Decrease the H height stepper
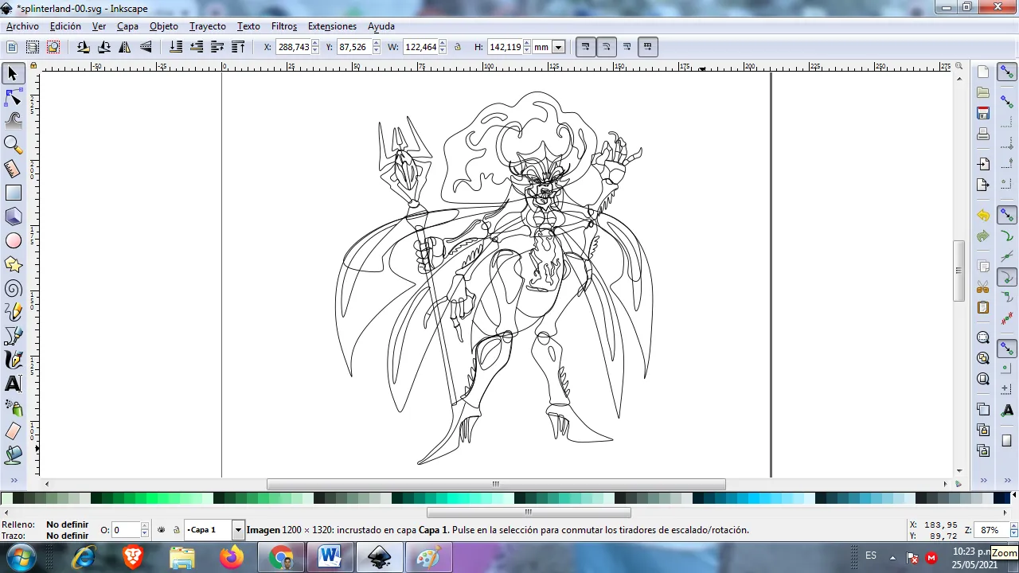The width and height of the screenshot is (1019, 573). pos(527,51)
